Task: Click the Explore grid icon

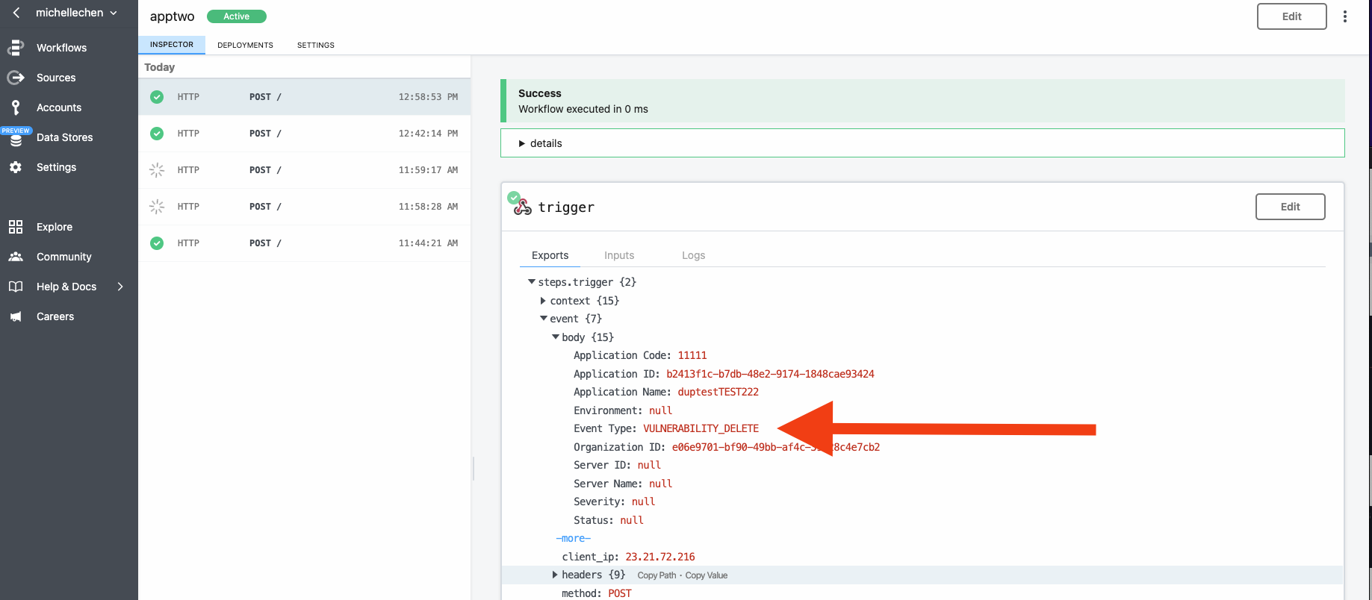Action: [16, 227]
